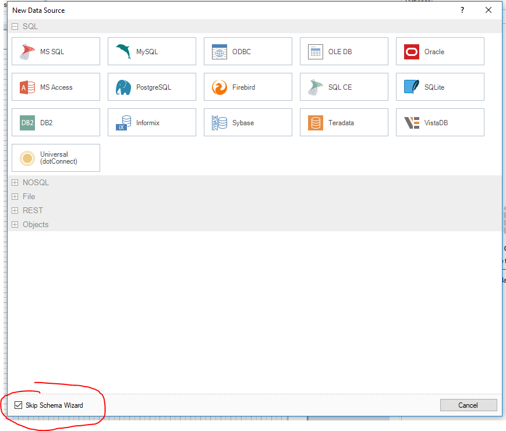
Task: Click the Sybase label text
Action: point(243,123)
